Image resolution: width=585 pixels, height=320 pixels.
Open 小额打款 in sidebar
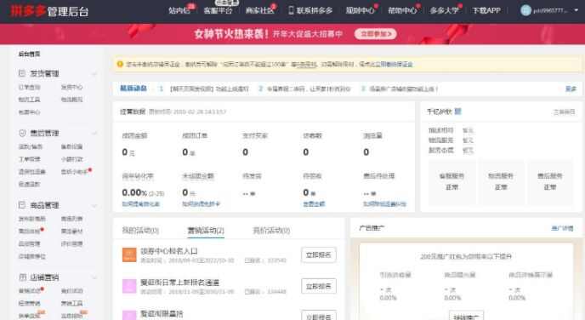click(x=71, y=159)
